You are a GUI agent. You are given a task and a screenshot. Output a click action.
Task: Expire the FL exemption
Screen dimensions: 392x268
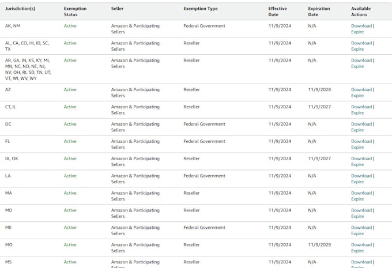tap(357, 147)
